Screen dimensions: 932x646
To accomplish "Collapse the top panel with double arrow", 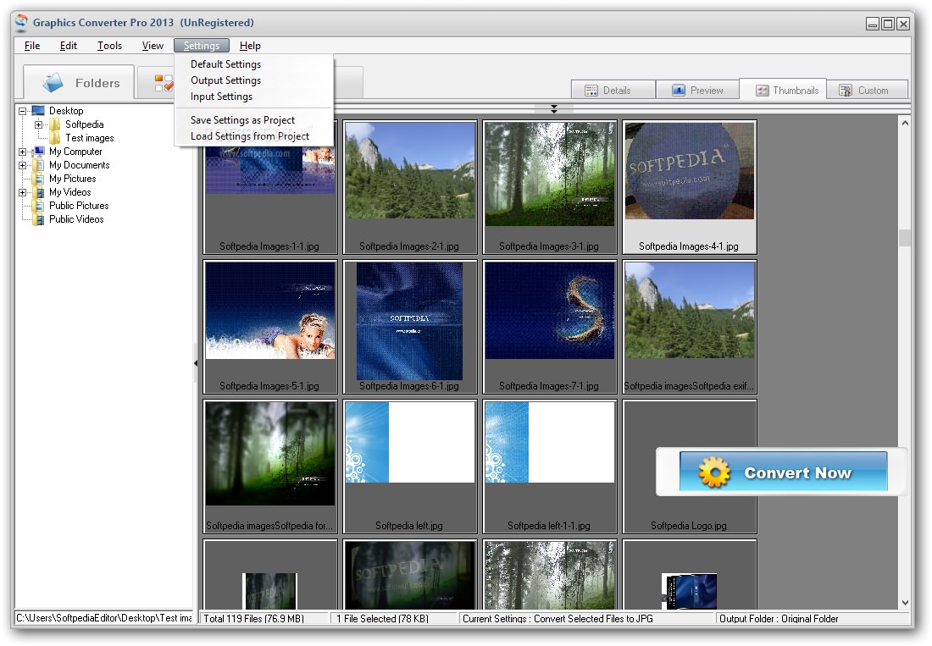I will tap(553, 109).
